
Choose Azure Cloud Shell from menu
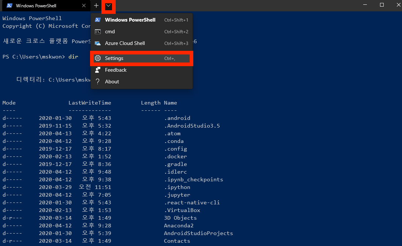pyautogui.click(x=142, y=43)
